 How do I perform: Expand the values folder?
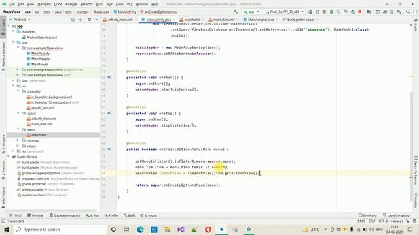click(18, 146)
